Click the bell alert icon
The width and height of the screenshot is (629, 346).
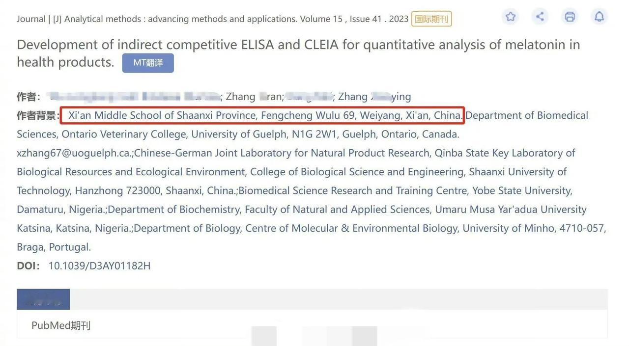pos(599,17)
